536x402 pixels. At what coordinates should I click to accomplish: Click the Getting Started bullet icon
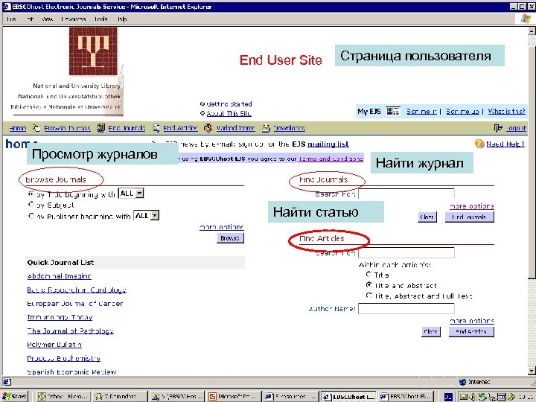tap(202, 103)
